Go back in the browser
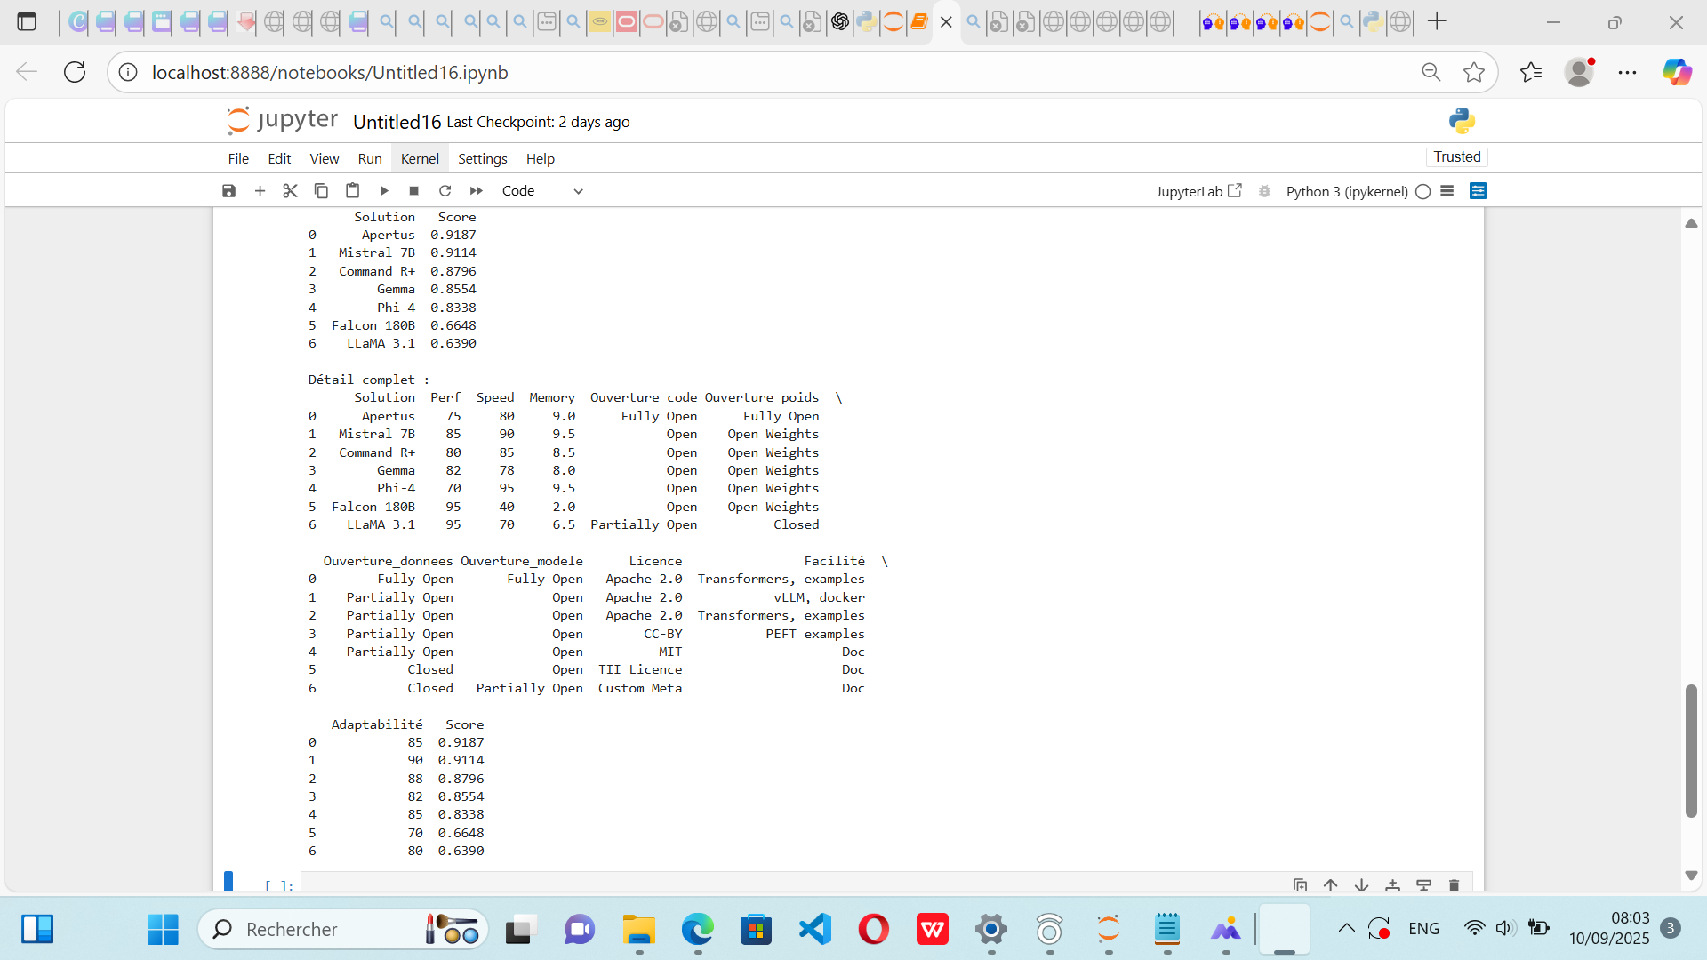This screenshot has height=960, width=1707. 27,72
